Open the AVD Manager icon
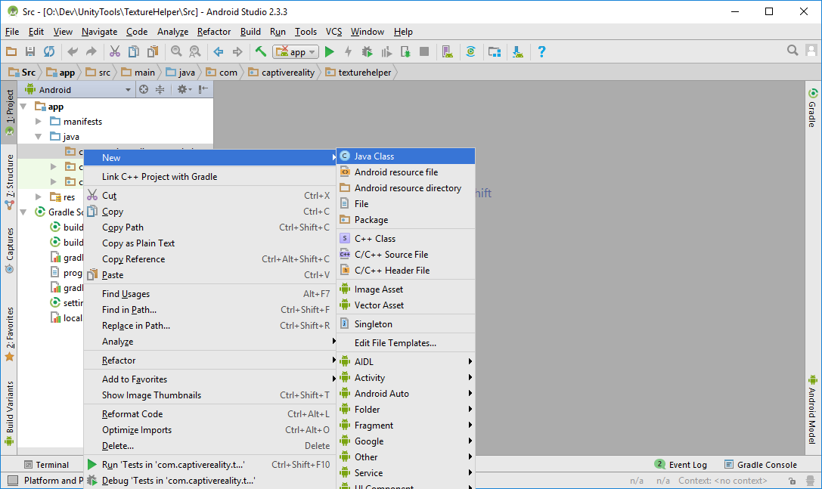 447,51
